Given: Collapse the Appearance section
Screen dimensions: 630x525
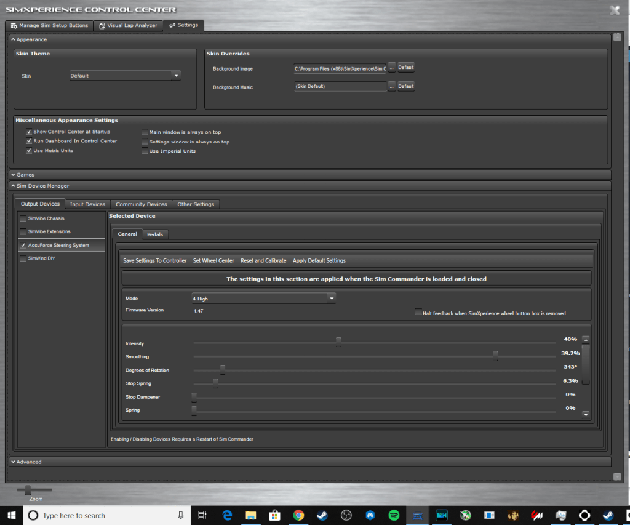Looking at the screenshot, I should 14,39.
